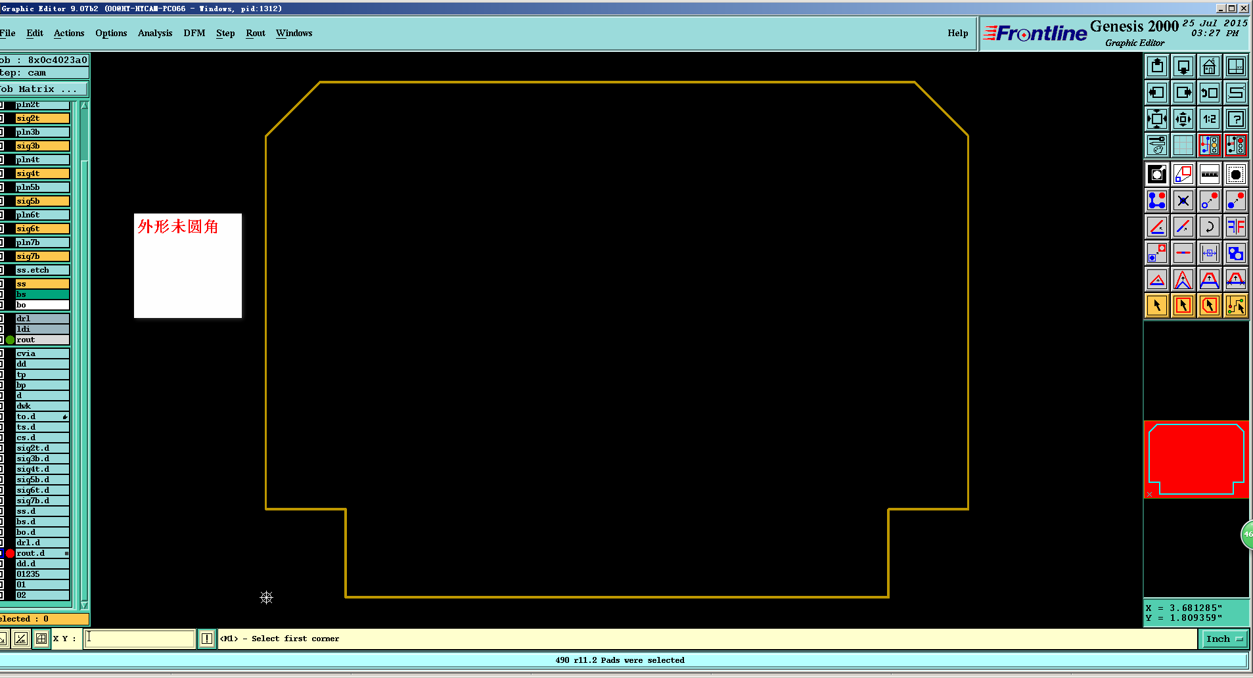Open the Windows menu

294,33
